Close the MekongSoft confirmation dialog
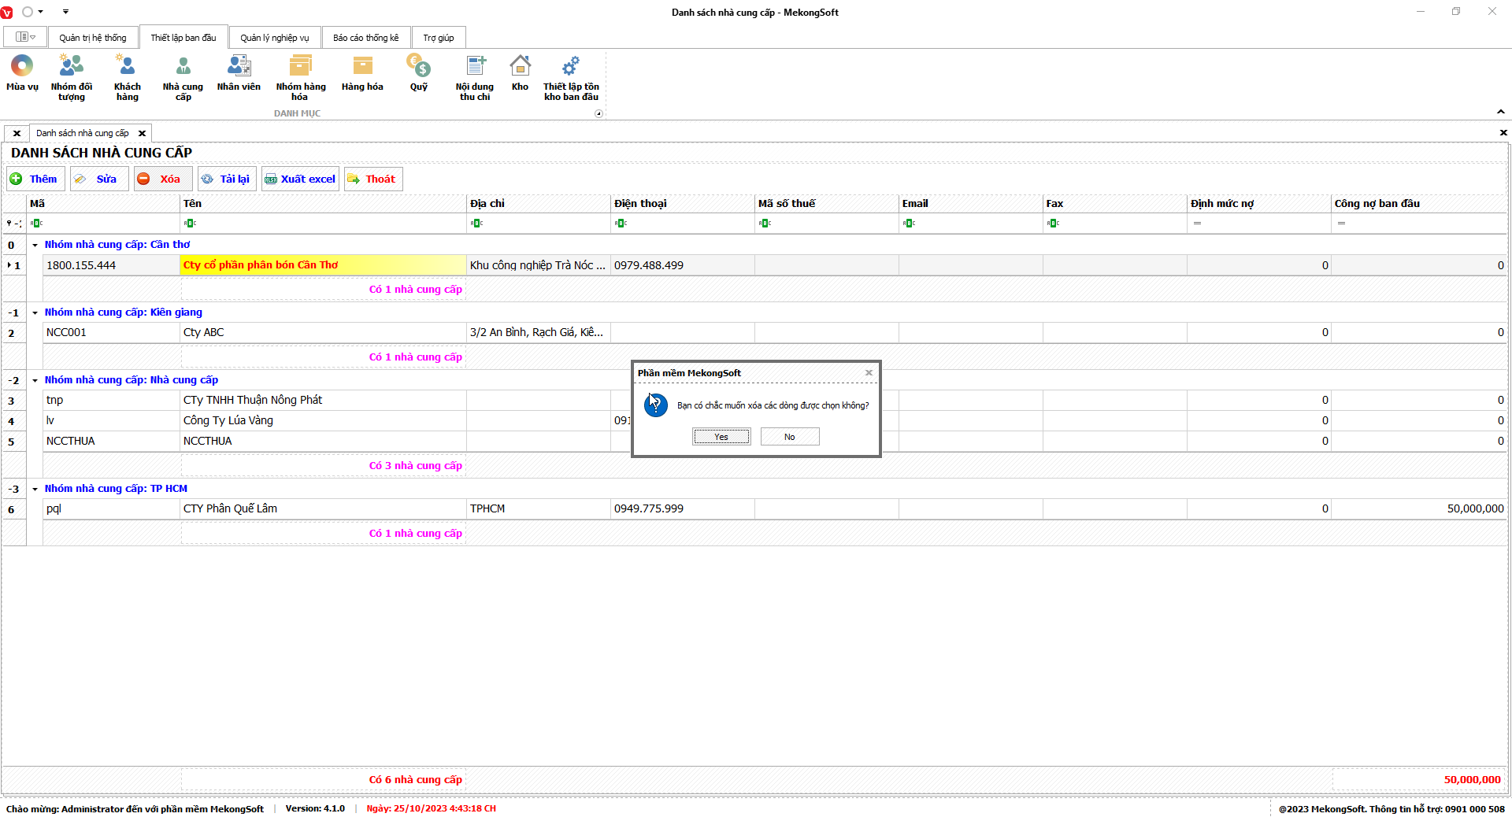1512x817 pixels. click(x=869, y=373)
